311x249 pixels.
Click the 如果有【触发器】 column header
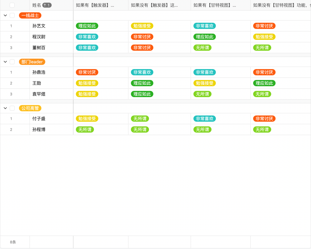click(95, 5)
